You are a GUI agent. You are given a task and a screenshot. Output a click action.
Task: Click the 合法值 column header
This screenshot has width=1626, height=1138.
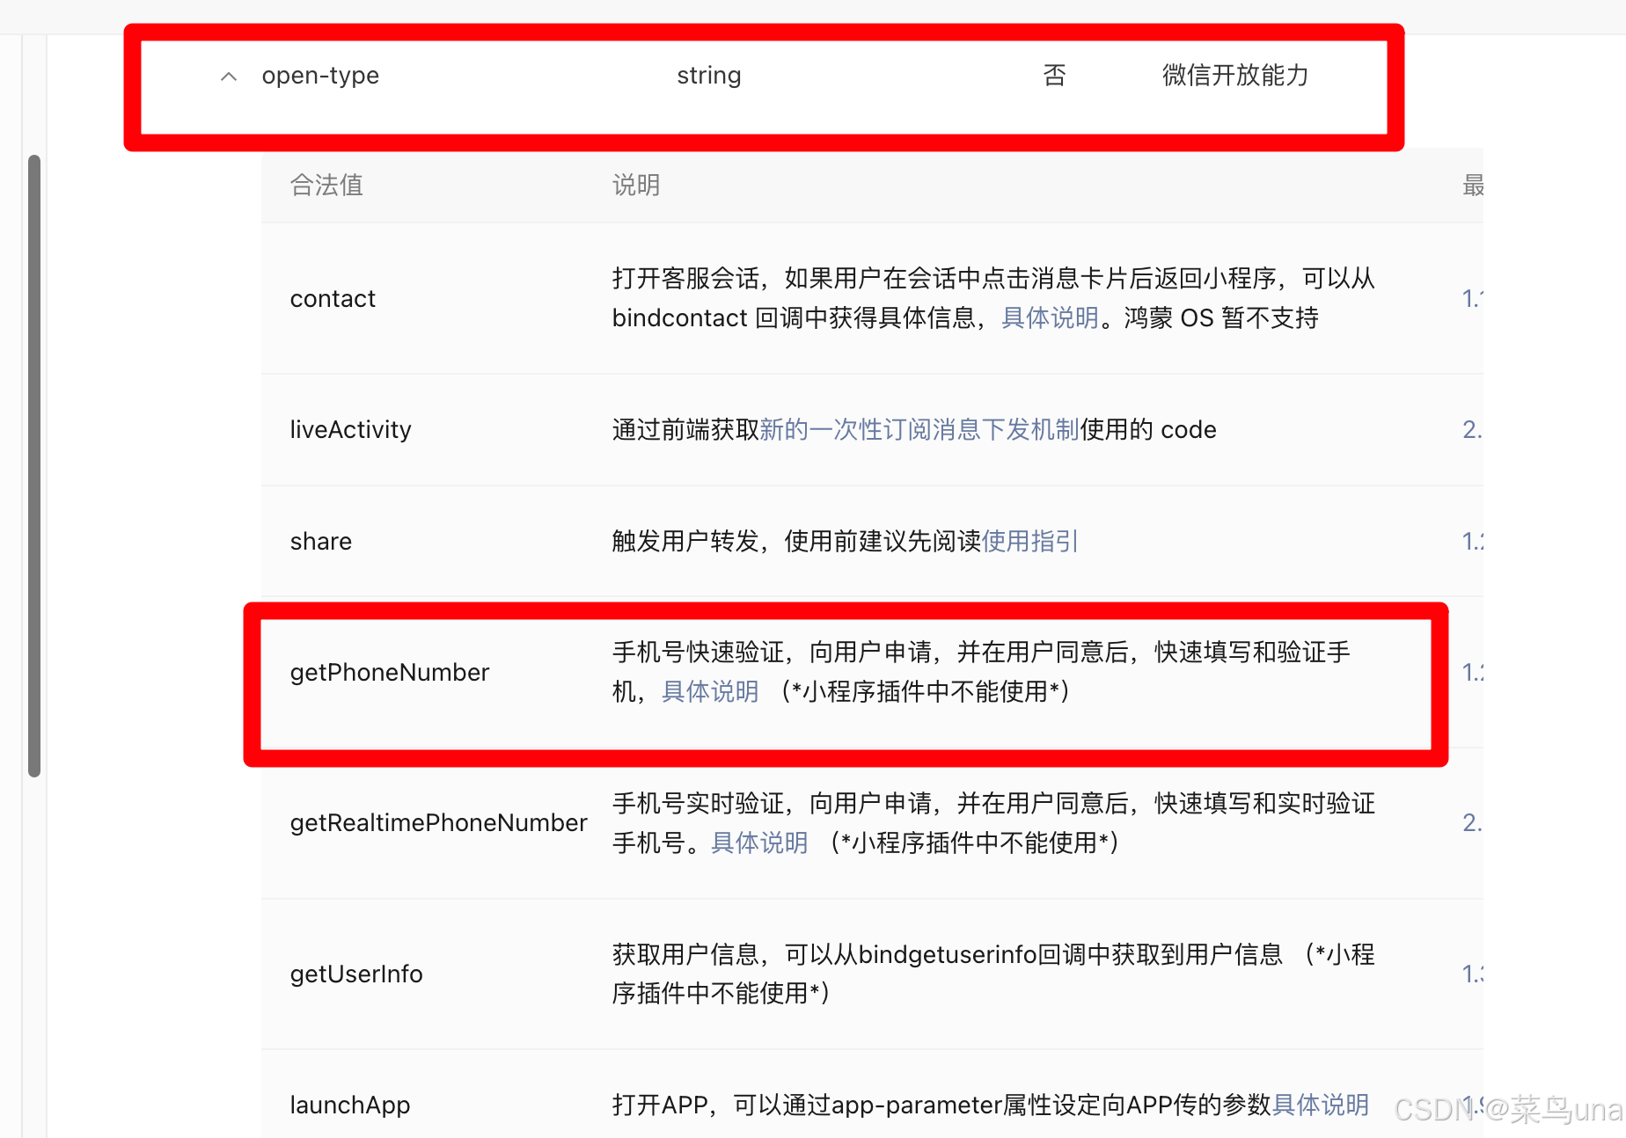coord(326,185)
